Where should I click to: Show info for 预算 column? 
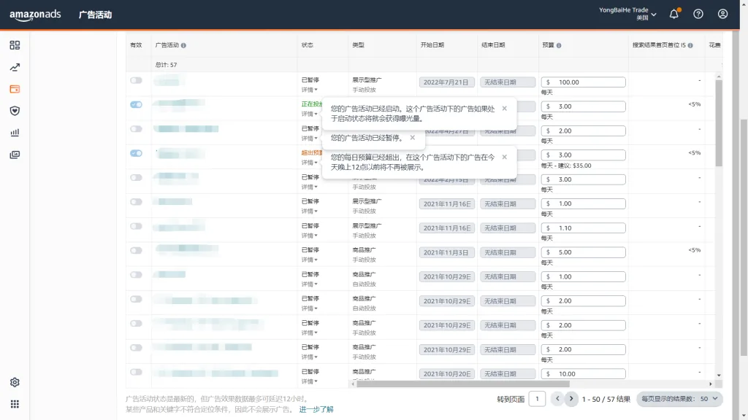coord(559,45)
